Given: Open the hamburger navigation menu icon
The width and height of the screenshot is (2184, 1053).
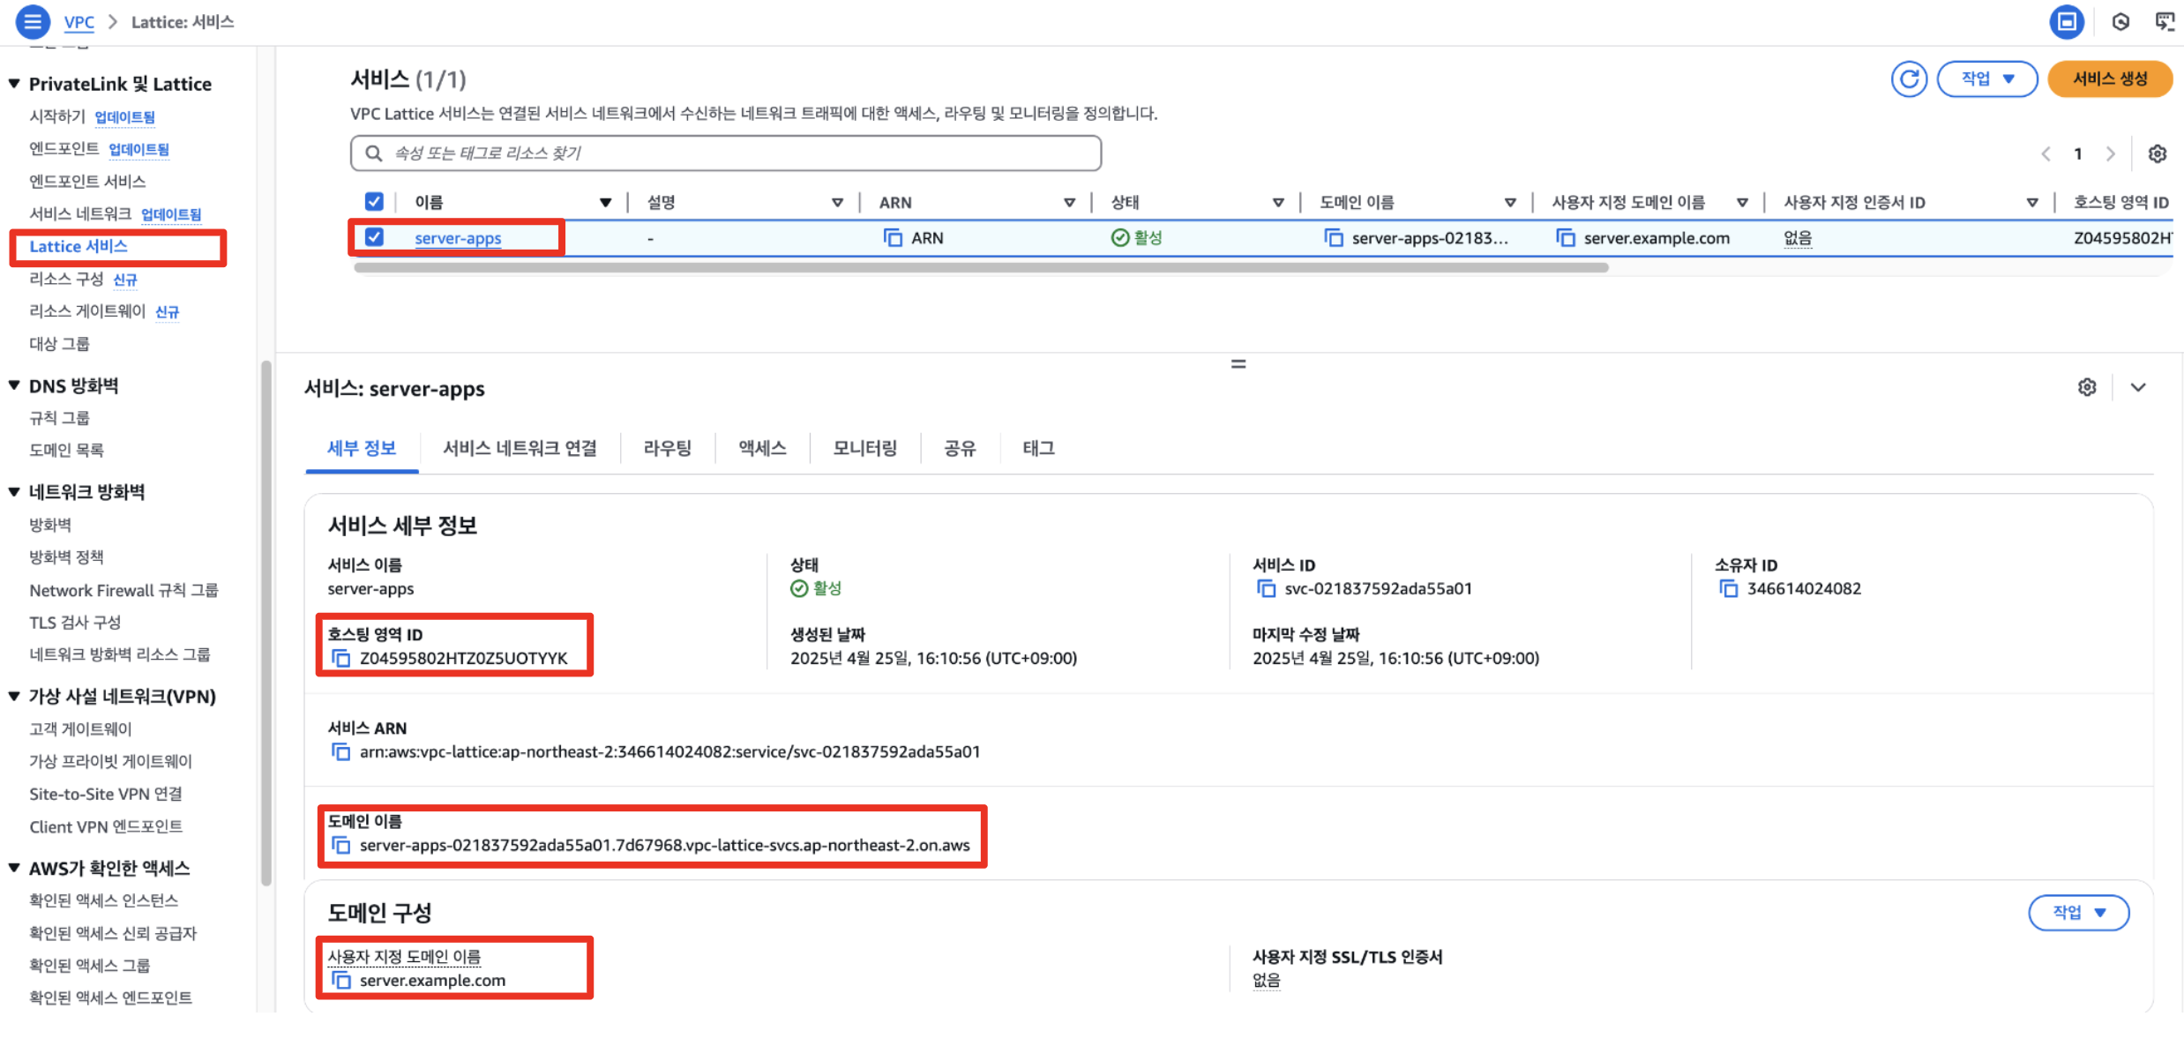Looking at the screenshot, I should [33, 21].
